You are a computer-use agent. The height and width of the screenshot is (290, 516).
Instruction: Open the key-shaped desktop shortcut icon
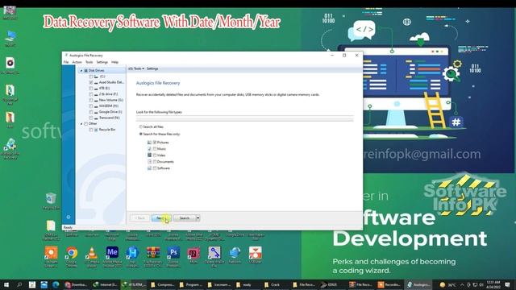(x=214, y=256)
